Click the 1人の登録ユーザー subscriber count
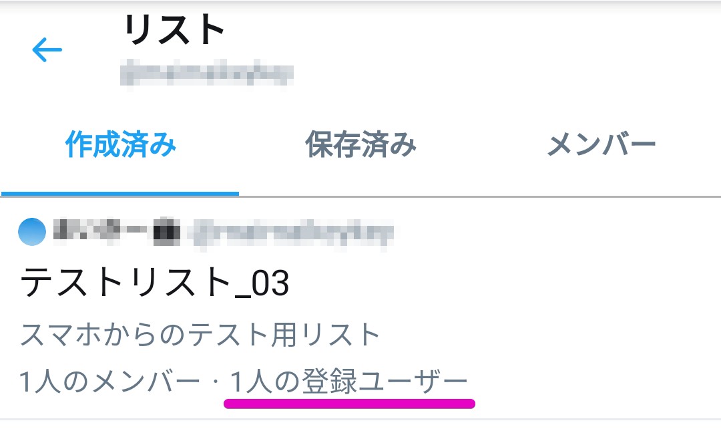Screen dimensions: 721x433 pos(348,382)
